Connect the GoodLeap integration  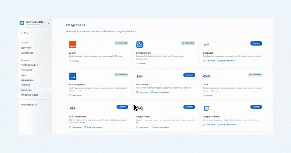tap(256, 43)
